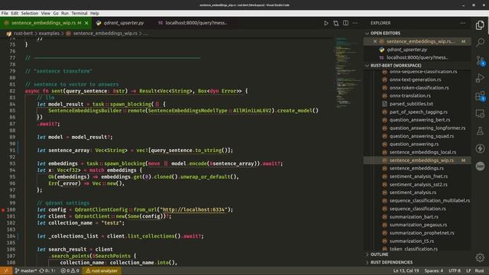
Task: Open editor more actions ellipsis
Action: 355,23
